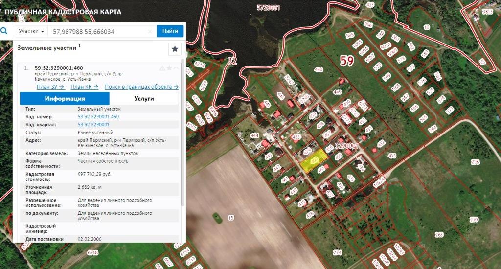The image size is (501, 269).
Task: Click parcel label 270 on the map
Action: [474, 220]
